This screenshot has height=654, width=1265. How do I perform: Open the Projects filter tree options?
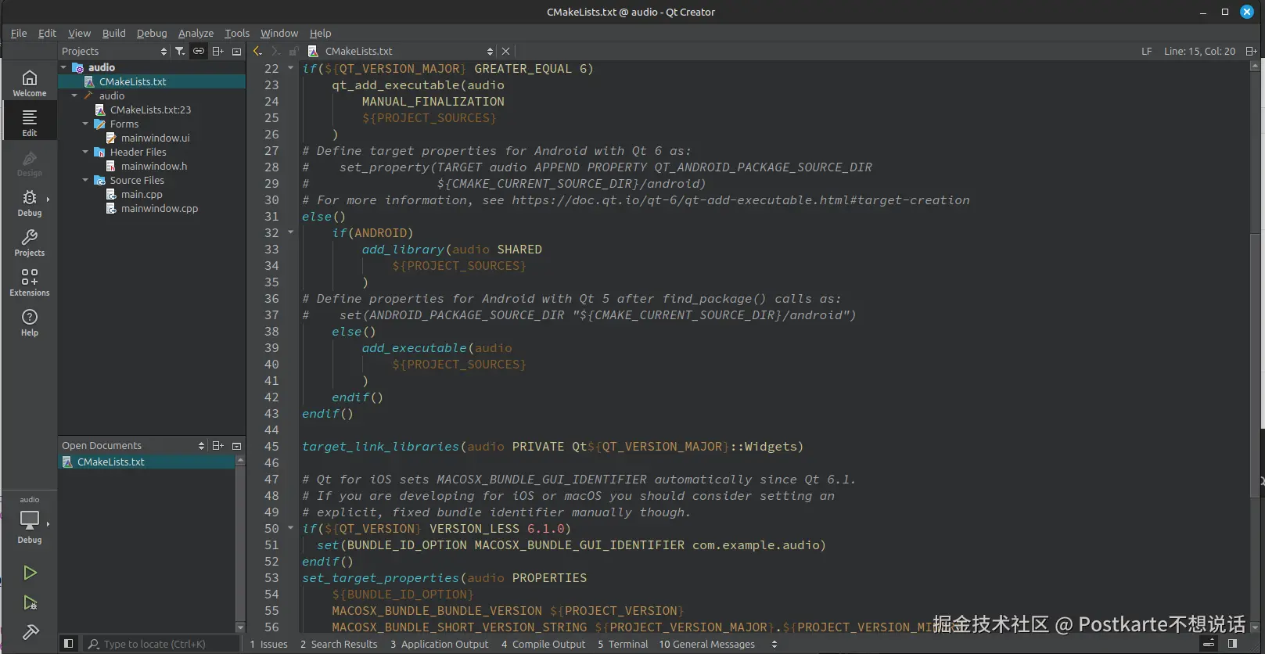click(x=180, y=51)
